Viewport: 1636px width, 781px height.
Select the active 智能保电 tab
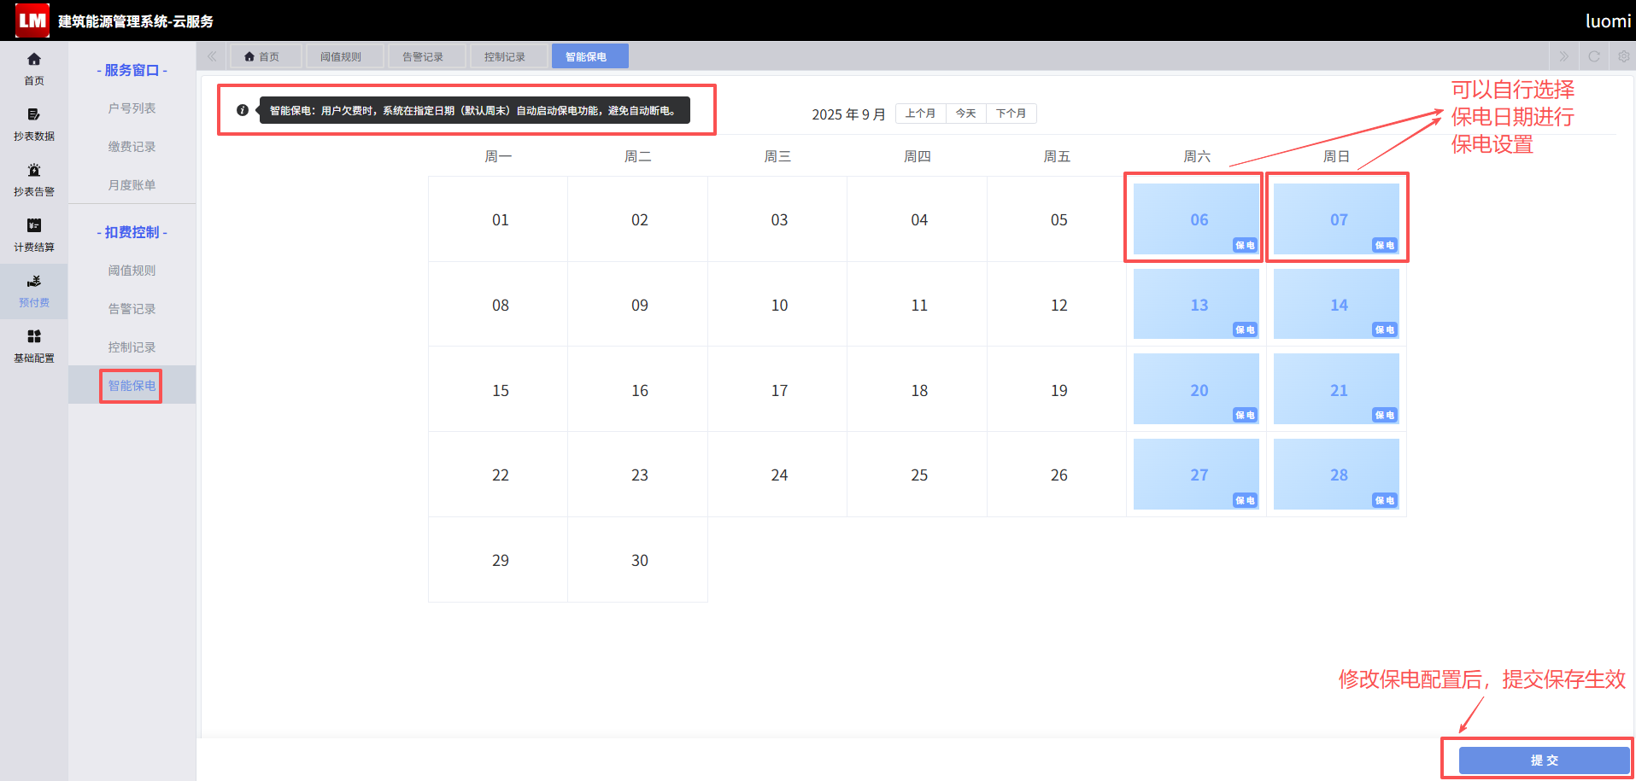[590, 56]
